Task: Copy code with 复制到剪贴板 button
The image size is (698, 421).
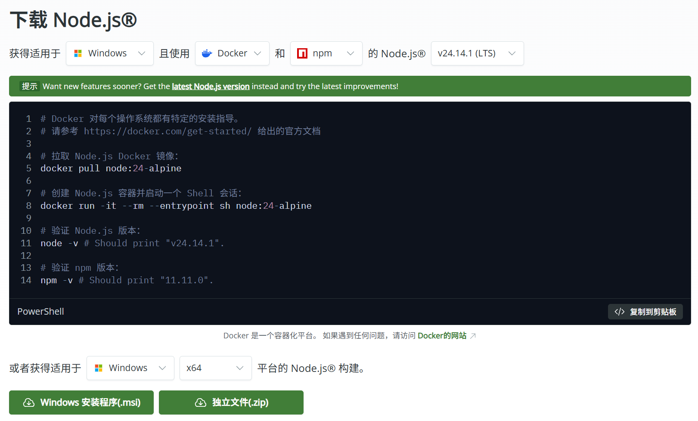Action: [x=645, y=312]
